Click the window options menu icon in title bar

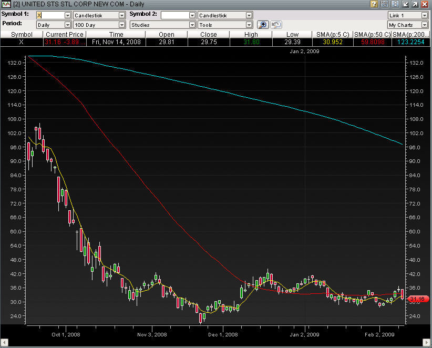[385, 4]
